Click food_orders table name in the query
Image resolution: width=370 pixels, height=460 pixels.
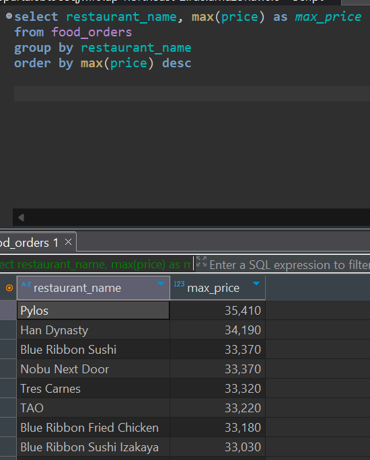[x=91, y=32]
